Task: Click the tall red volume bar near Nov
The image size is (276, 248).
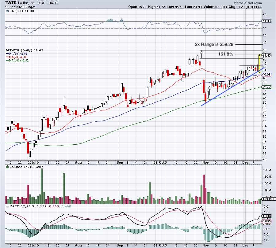Action: 204,189
